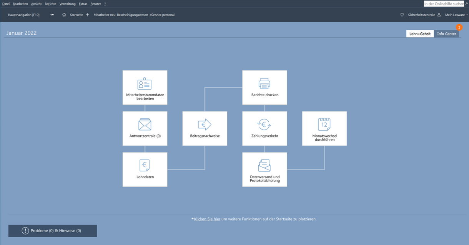Image resolution: width=469 pixels, height=245 pixels.
Task: Follow the 'Klicken Sie hier' link
Action: click(207, 219)
